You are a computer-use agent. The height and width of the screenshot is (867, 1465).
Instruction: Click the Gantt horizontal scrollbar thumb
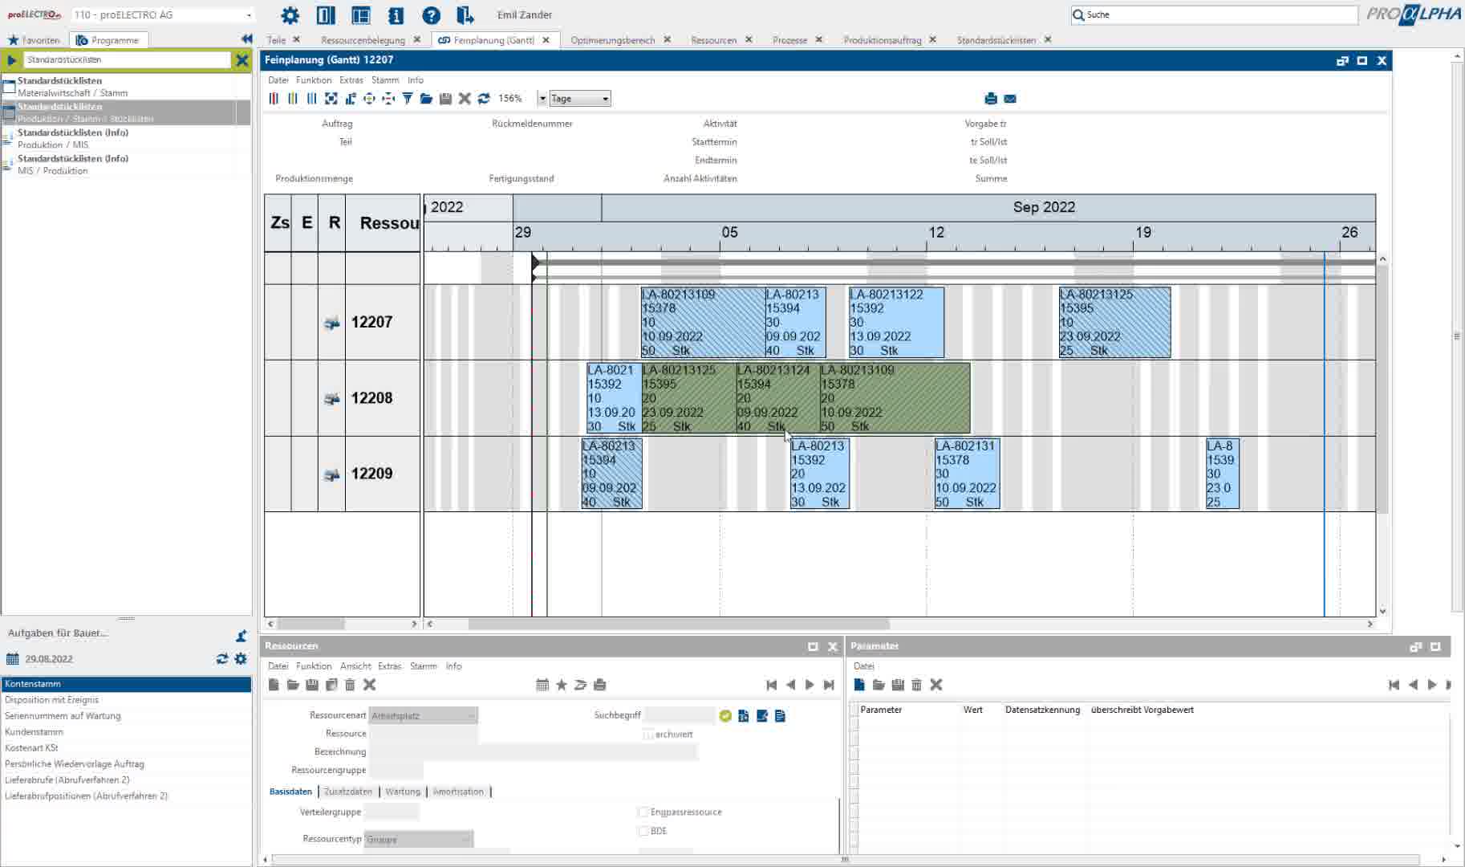tap(679, 624)
